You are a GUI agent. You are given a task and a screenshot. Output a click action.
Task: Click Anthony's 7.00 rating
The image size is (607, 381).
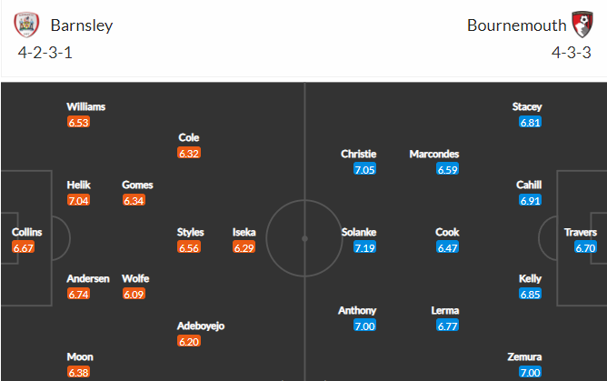(x=364, y=326)
